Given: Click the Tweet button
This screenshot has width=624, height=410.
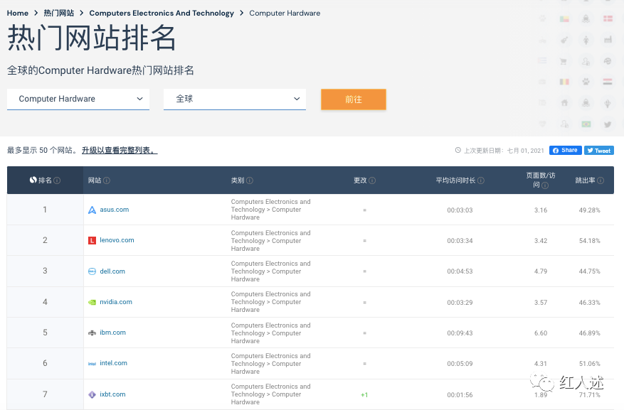Looking at the screenshot, I should (598, 150).
